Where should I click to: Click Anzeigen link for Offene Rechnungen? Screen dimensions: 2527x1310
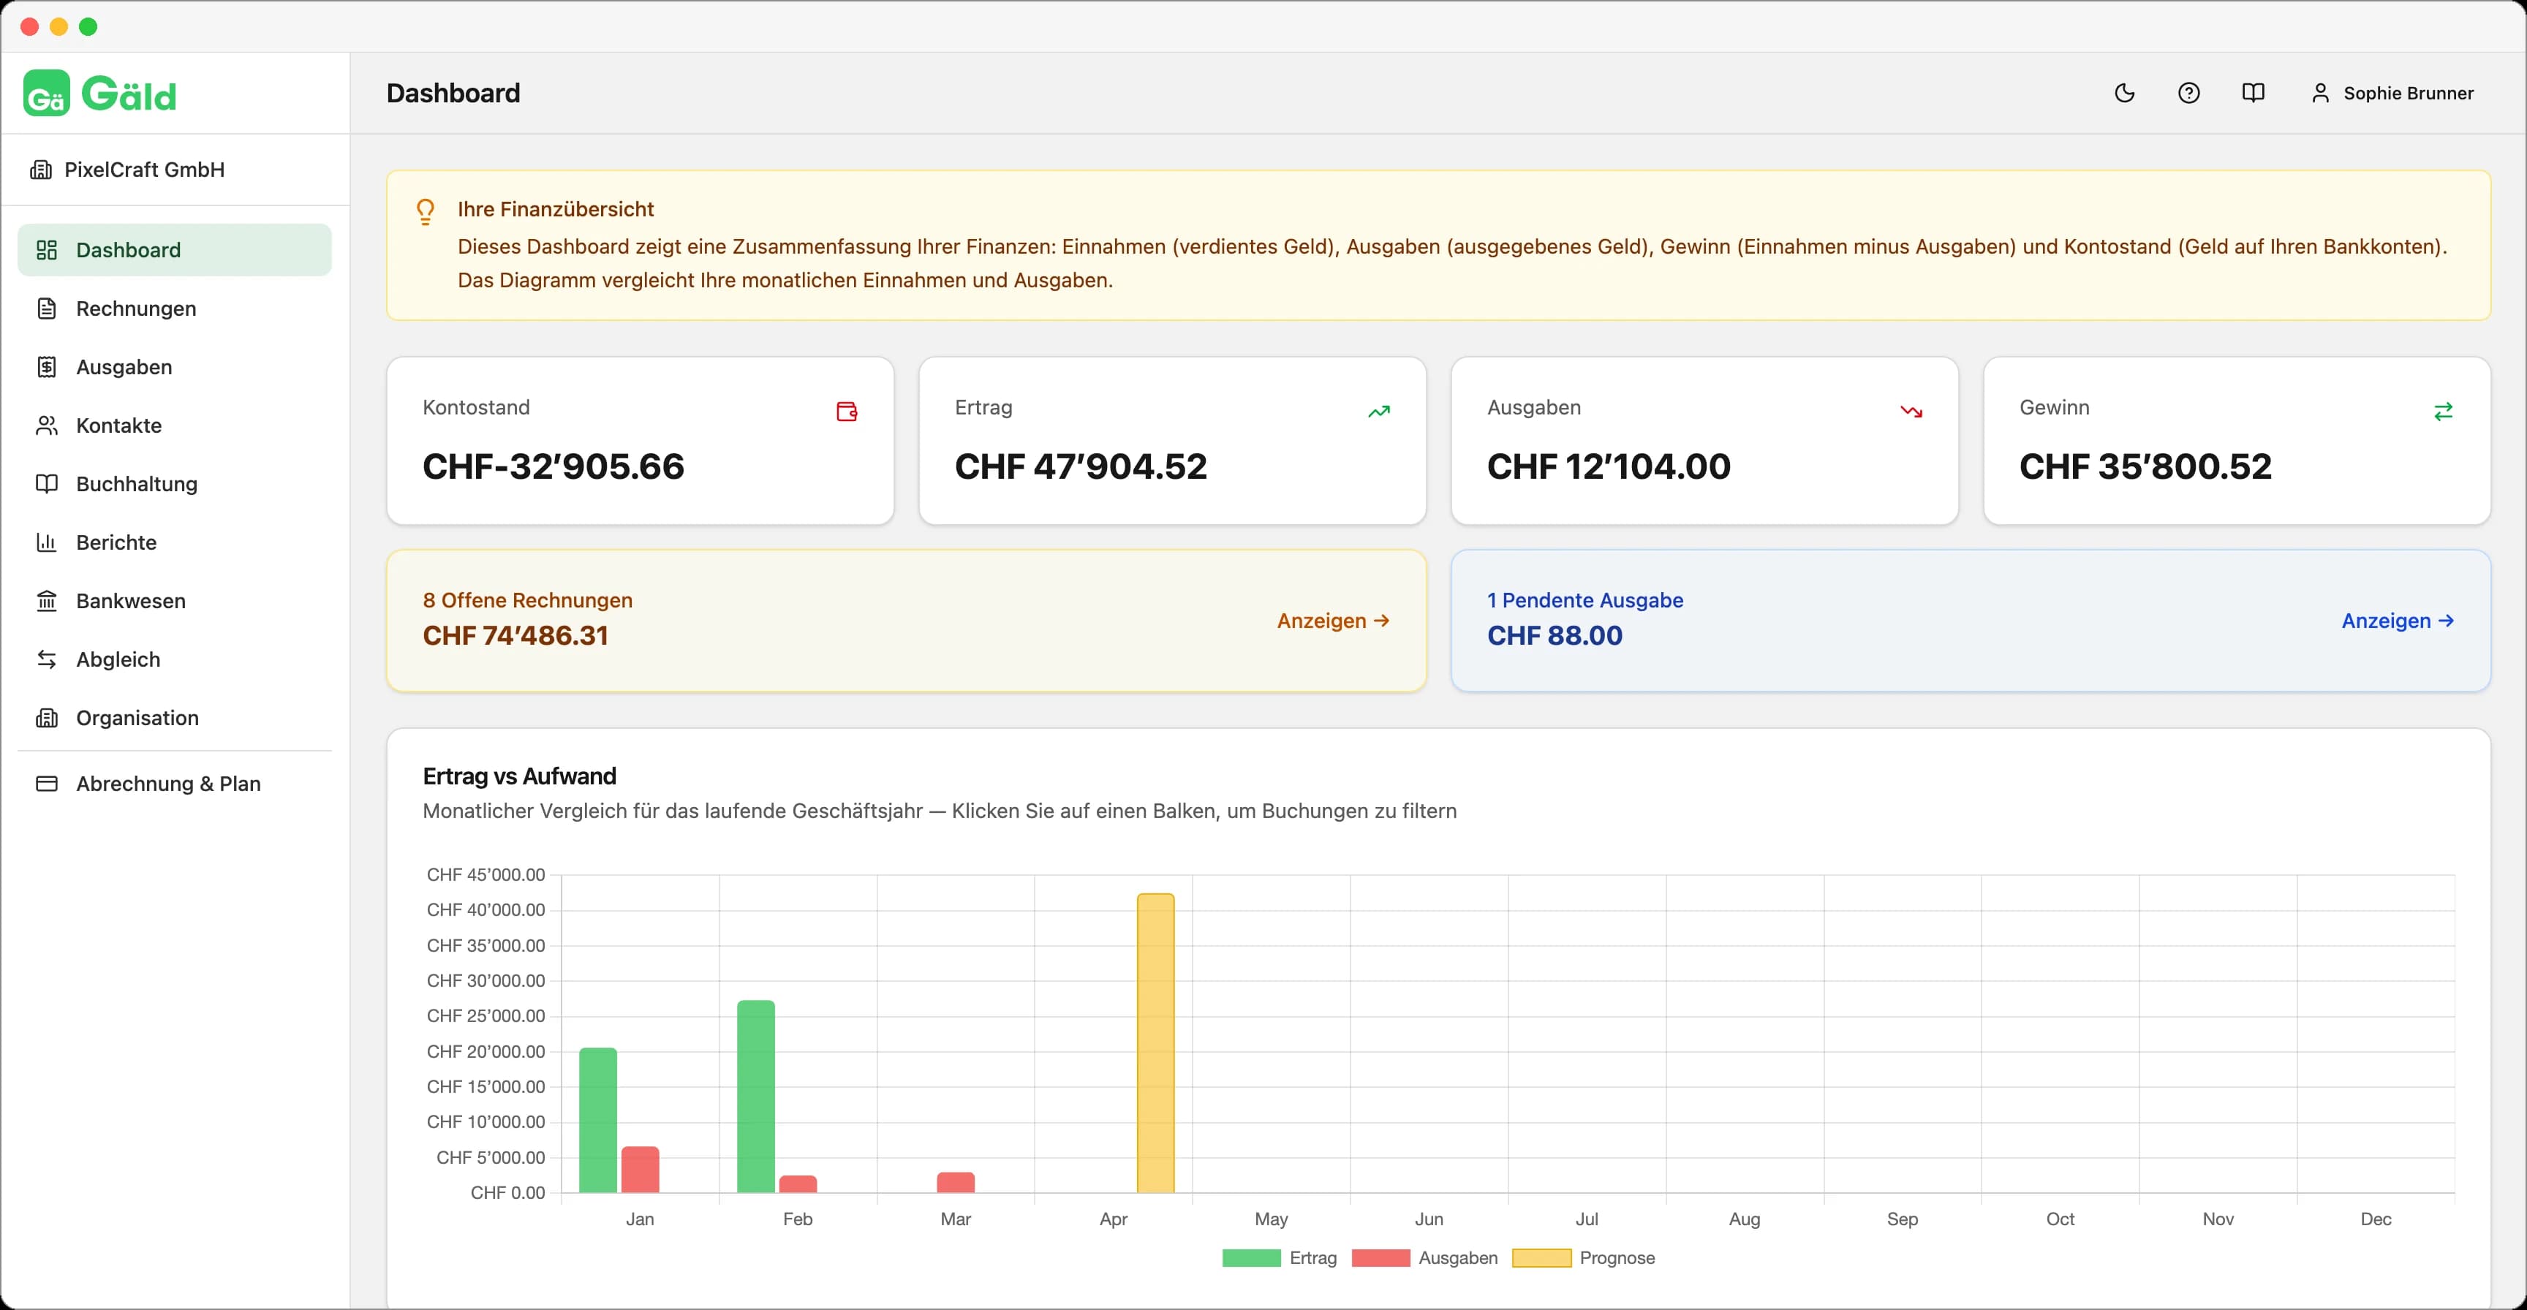1333,621
